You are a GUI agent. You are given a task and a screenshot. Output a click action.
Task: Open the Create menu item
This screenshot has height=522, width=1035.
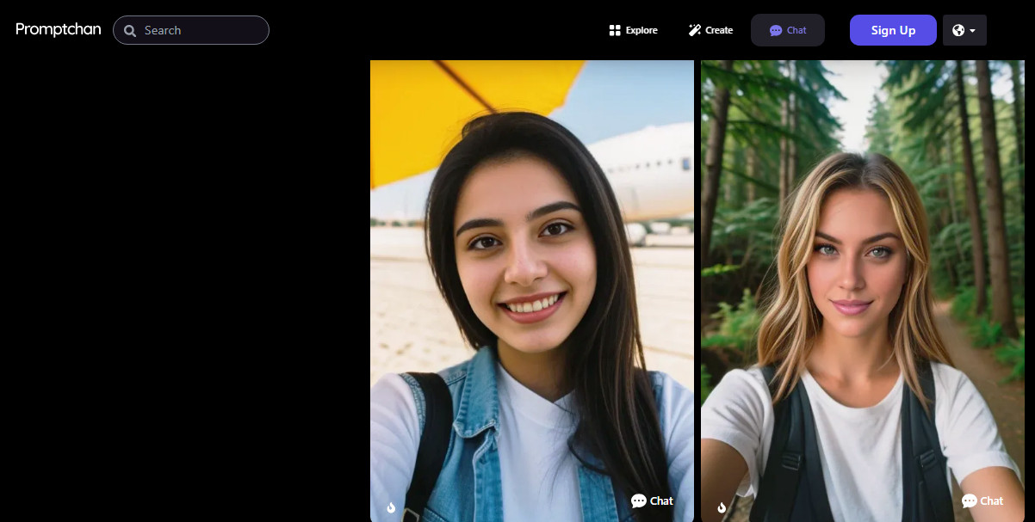[x=710, y=30]
